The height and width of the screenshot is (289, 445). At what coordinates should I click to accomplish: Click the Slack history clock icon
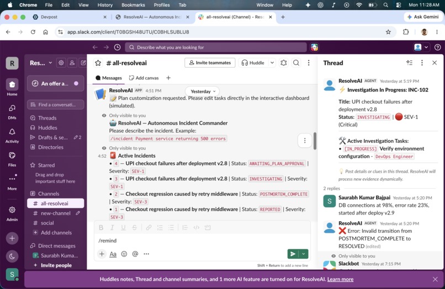click(x=117, y=47)
